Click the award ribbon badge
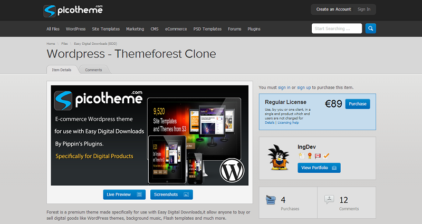This screenshot has width=422, height=224. coord(309,155)
